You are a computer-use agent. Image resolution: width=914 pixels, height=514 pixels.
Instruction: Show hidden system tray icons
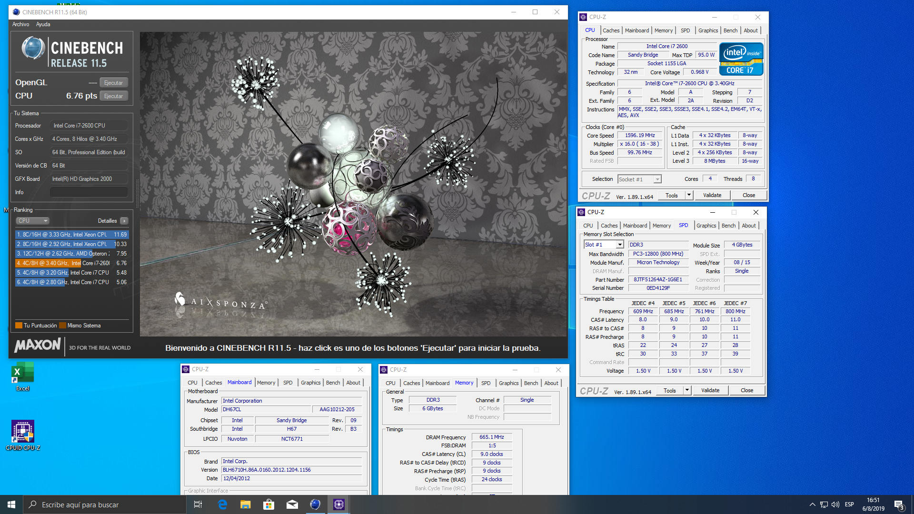812,504
